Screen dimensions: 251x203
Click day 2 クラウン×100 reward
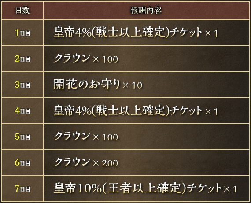pyautogui.click(x=86, y=59)
